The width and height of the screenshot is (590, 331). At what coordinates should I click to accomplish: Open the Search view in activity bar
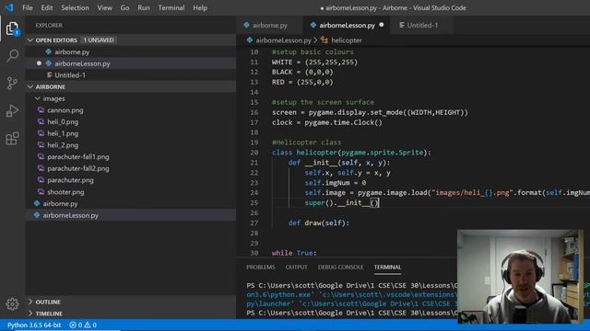tap(12, 55)
